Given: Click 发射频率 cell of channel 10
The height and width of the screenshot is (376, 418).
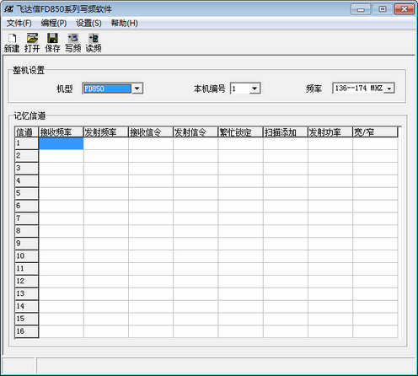Looking at the screenshot, I should pos(106,256).
